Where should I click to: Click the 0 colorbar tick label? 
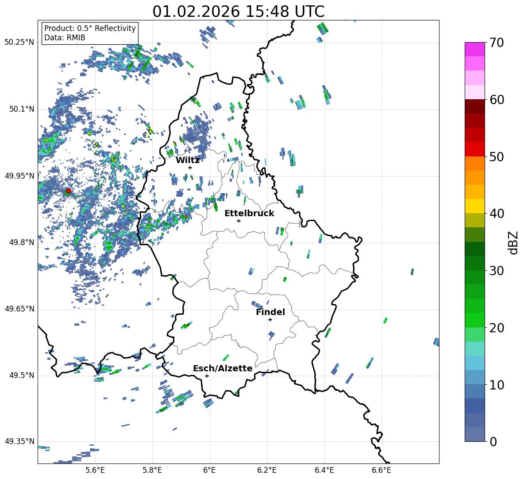[x=493, y=442]
